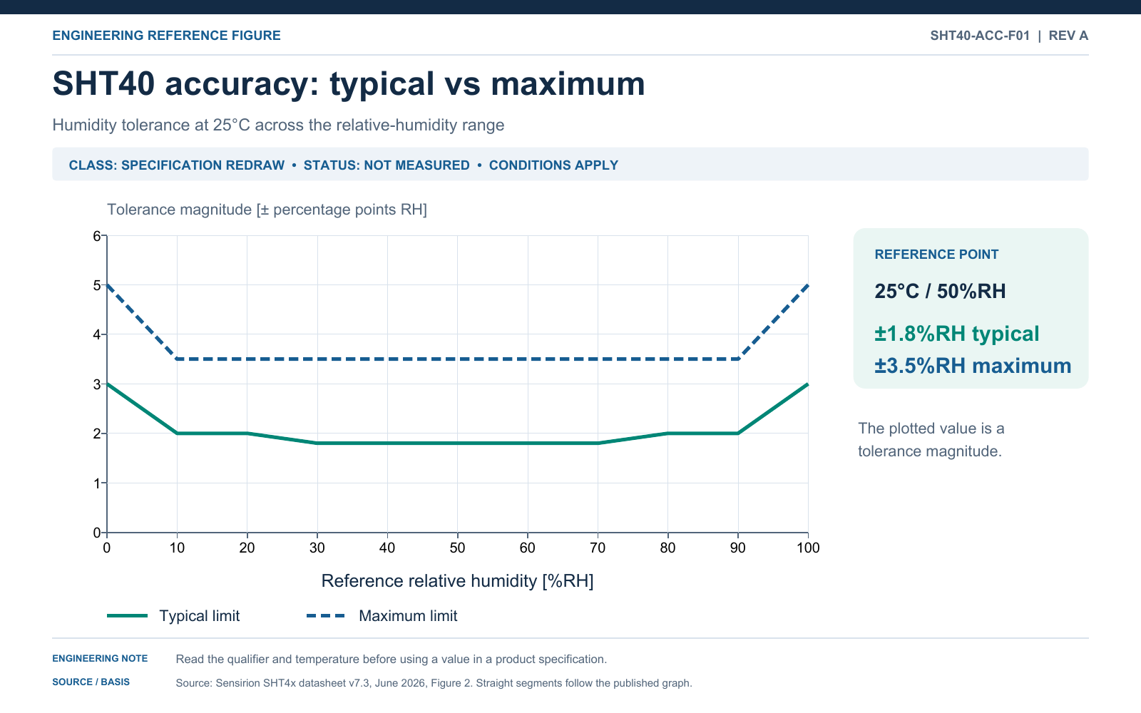Click the 'Maximum limit' legend label
Viewport: 1141px width, 713px height.
pyautogui.click(x=408, y=616)
